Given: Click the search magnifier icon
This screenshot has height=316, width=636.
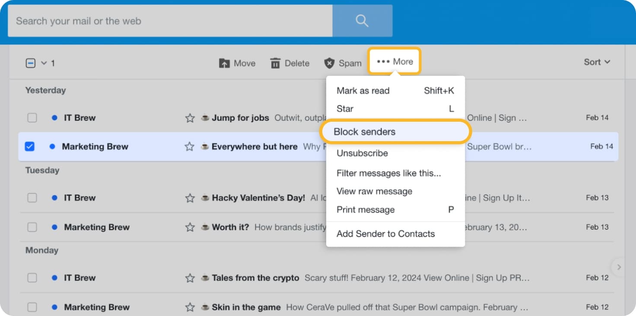Looking at the screenshot, I should click(x=362, y=20).
